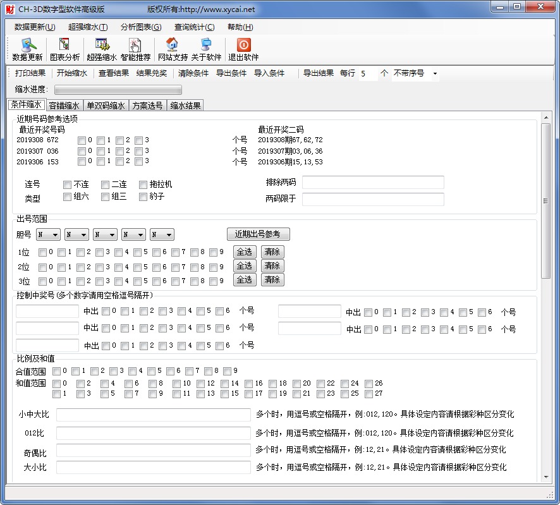The width and height of the screenshot is (560, 505).
Task: Open the last 胆号 dropdown selector
Action: pyautogui.click(x=161, y=234)
